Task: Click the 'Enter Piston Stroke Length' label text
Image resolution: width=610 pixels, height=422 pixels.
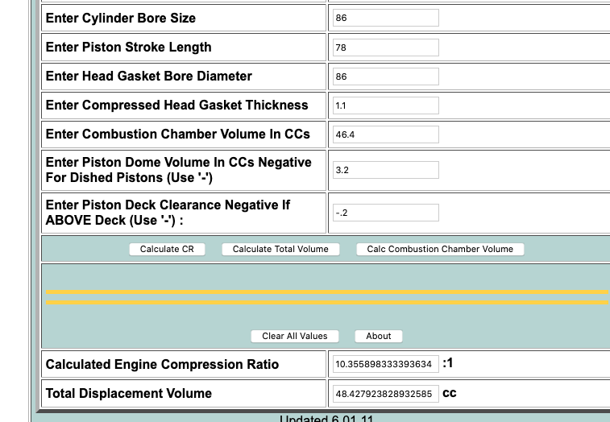Action: pyautogui.click(x=128, y=48)
